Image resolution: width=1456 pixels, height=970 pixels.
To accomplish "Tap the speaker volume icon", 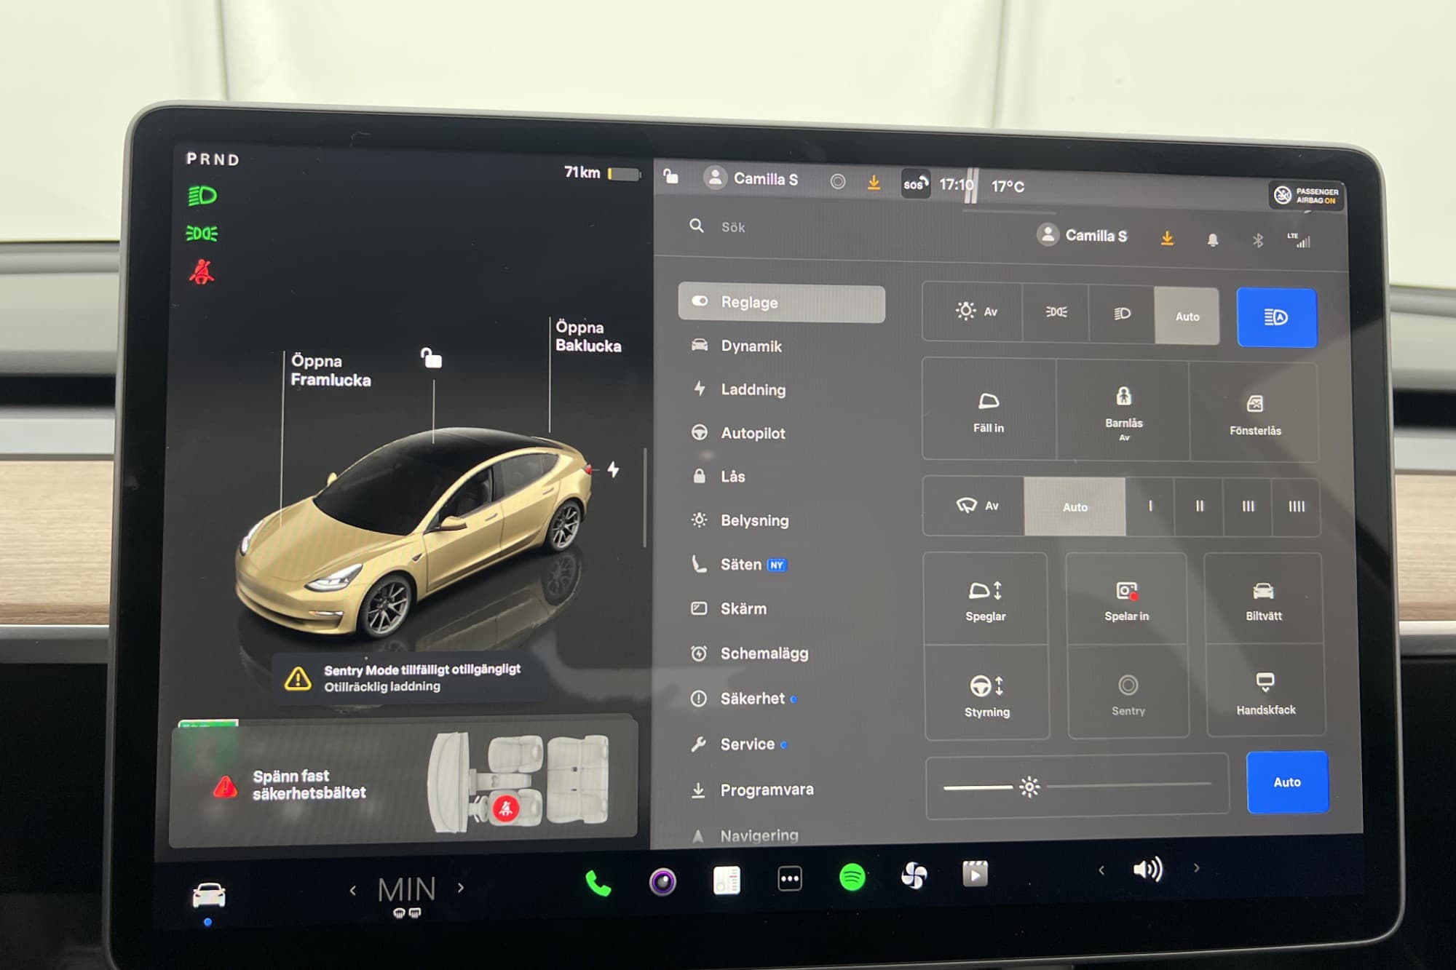I will click(x=1148, y=869).
